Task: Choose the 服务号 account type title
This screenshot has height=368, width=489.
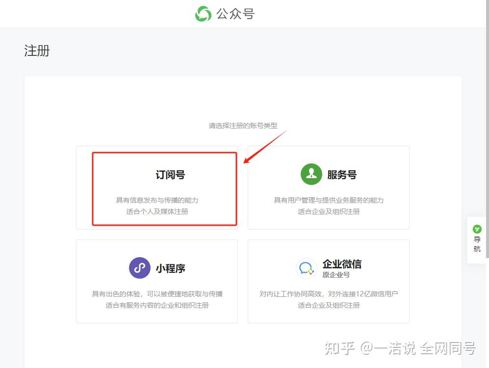Action: click(x=342, y=175)
